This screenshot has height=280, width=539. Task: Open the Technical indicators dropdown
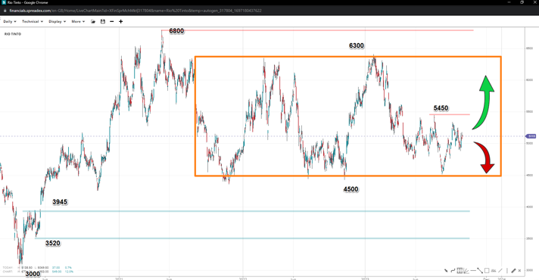coord(33,21)
